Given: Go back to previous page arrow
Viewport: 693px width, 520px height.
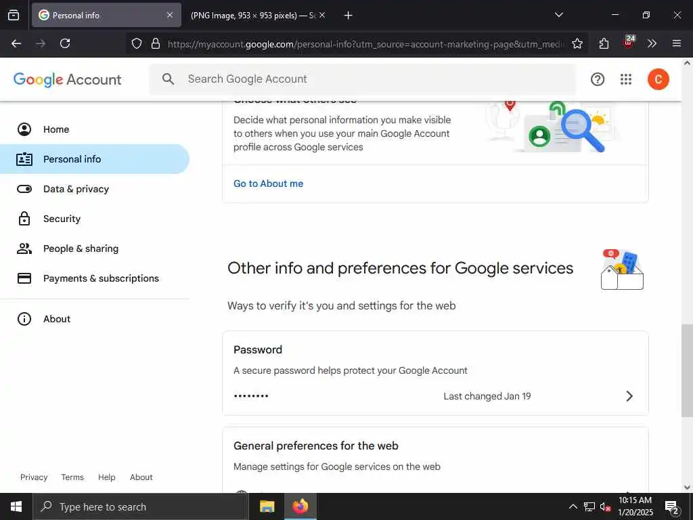Looking at the screenshot, I should coord(16,43).
